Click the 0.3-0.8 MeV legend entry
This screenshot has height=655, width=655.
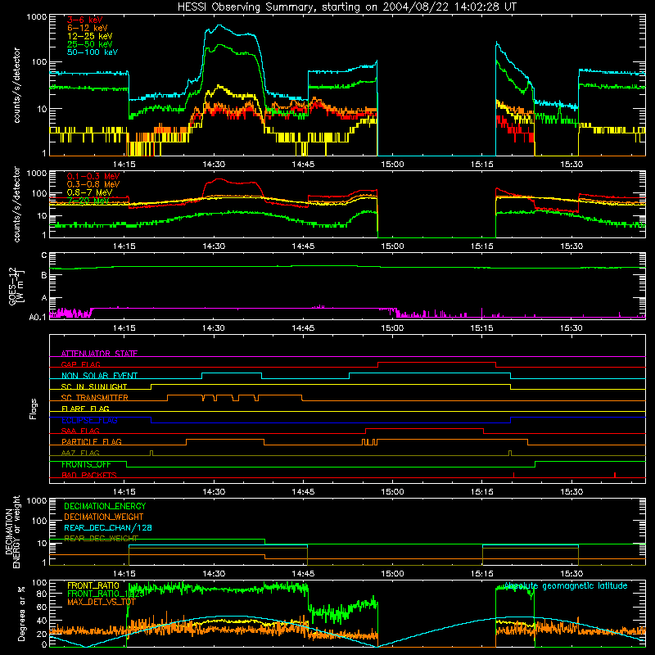93,184
